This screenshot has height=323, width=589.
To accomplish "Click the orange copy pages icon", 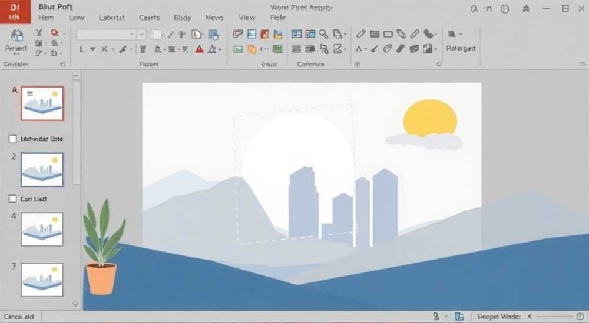I will click(252, 49).
